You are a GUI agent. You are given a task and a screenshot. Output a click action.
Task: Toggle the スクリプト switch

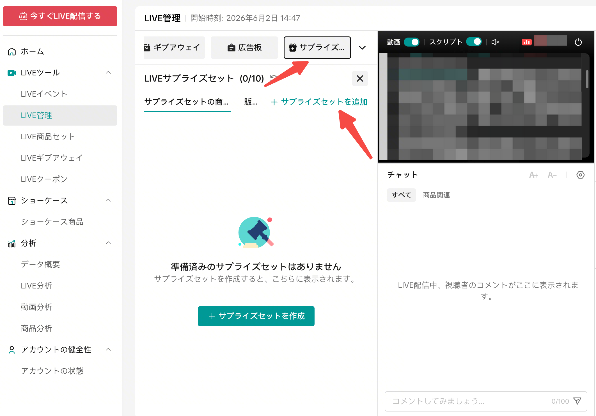tap(474, 42)
